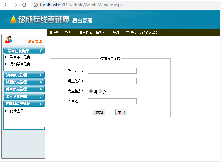Click the 添加 button
Screen dimensions: 221x162
(99, 112)
